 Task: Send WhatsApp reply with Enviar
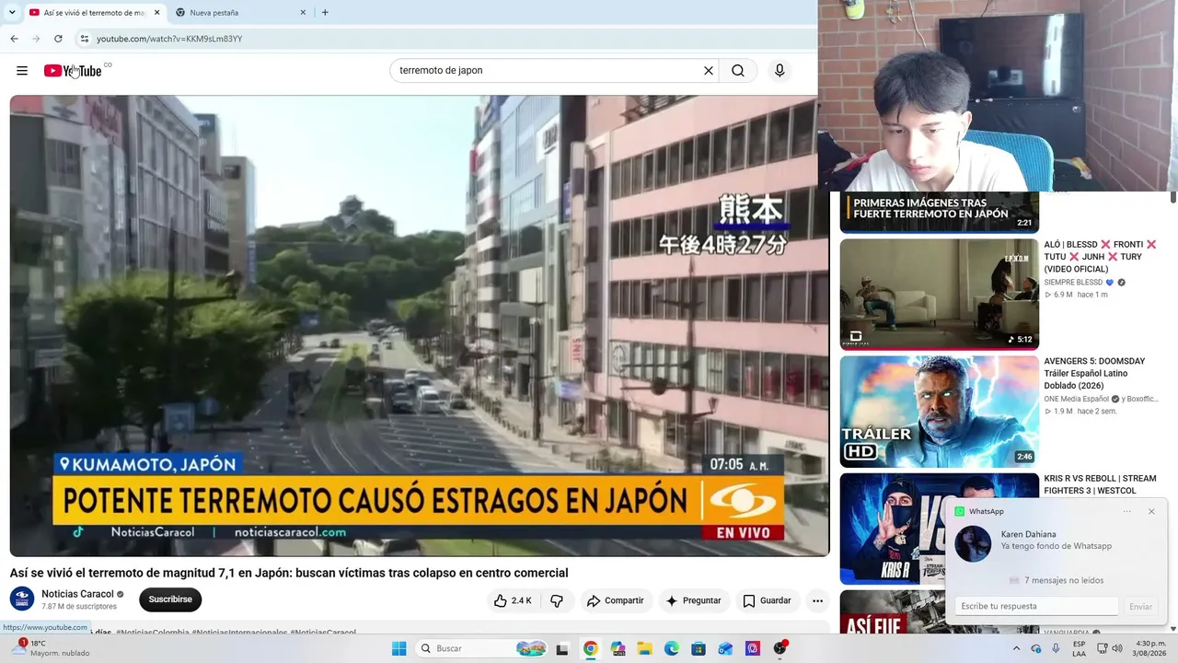click(1140, 606)
